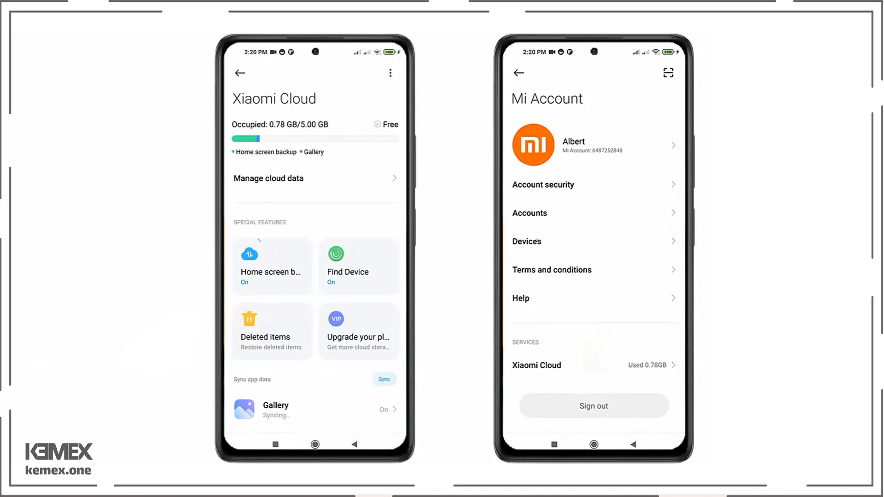
Task: Expand Account security settings
Action: (x=593, y=185)
